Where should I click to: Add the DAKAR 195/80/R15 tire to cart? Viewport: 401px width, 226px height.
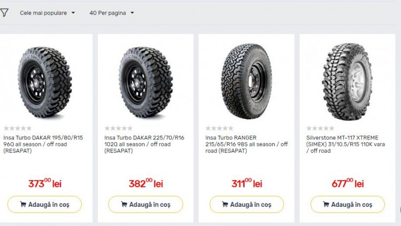pos(44,204)
